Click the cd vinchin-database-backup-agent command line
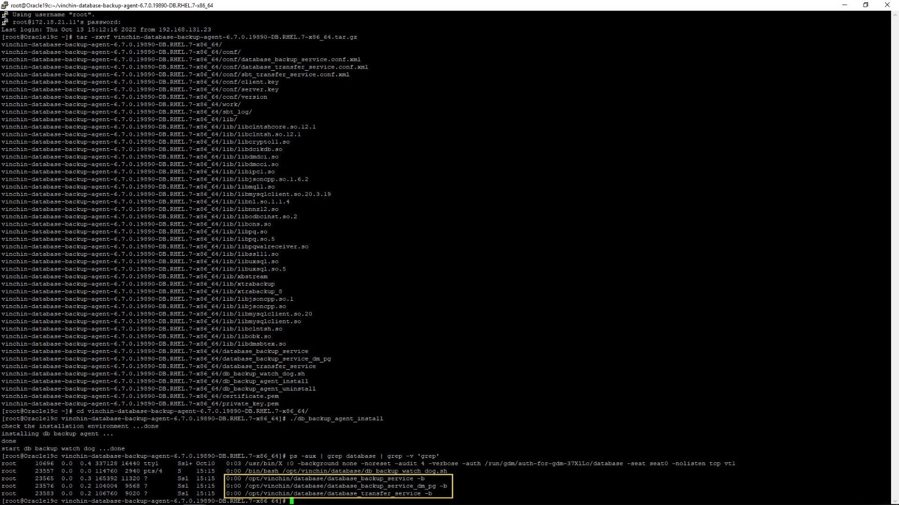 155,411
